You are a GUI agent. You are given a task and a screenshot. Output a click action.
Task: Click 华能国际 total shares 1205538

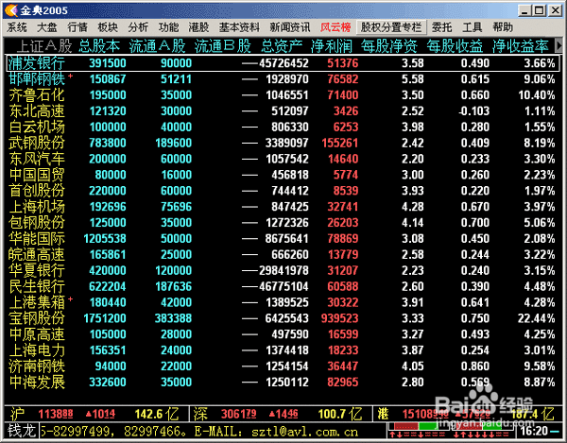click(105, 238)
